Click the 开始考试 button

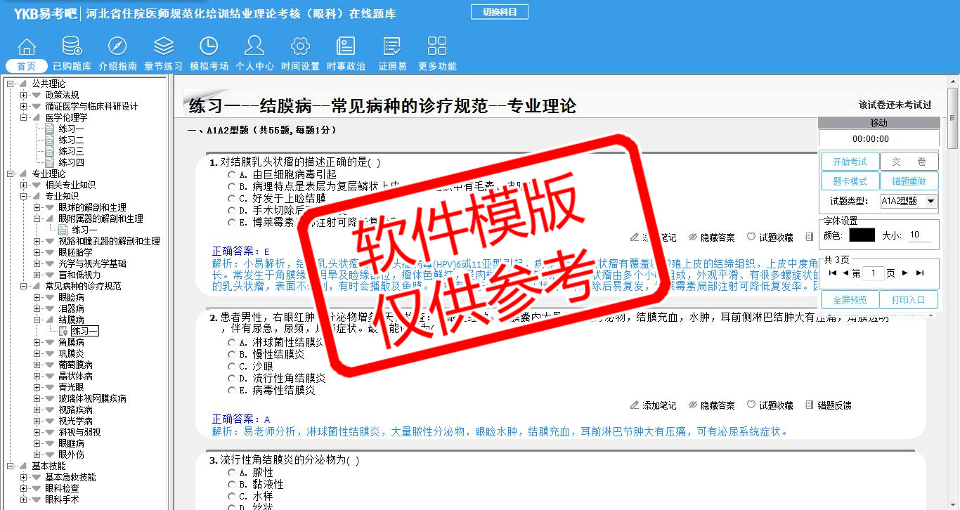(x=850, y=162)
